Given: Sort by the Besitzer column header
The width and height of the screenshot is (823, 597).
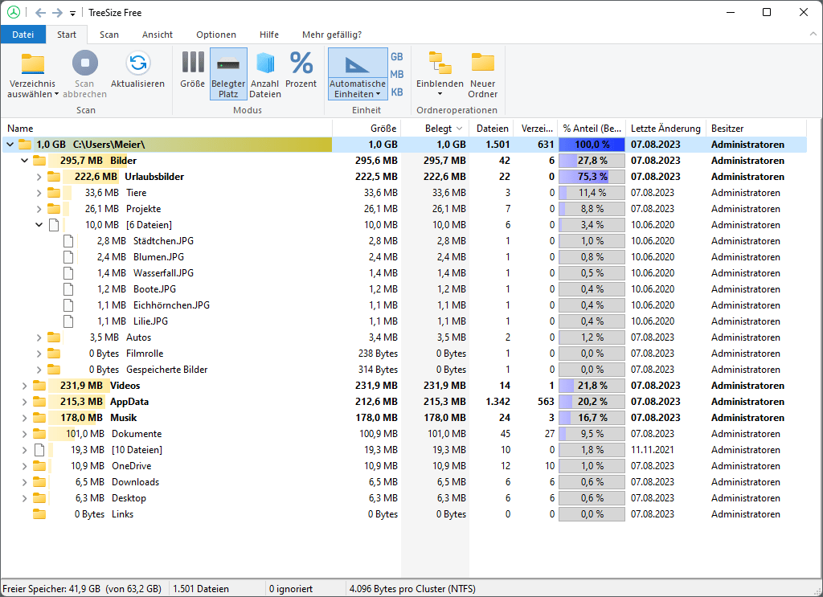Looking at the screenshot, I should click(755, 129).
